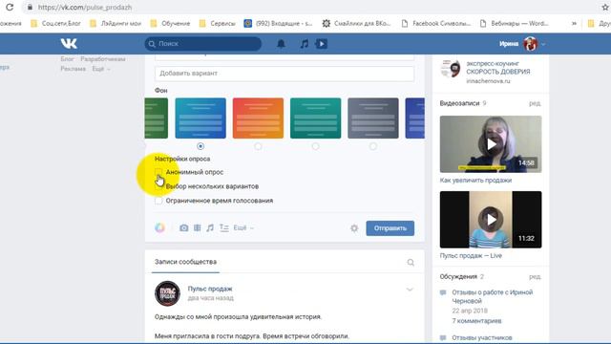Play the Пульс продаж — Live video thumbnail

tap(491, 220)
